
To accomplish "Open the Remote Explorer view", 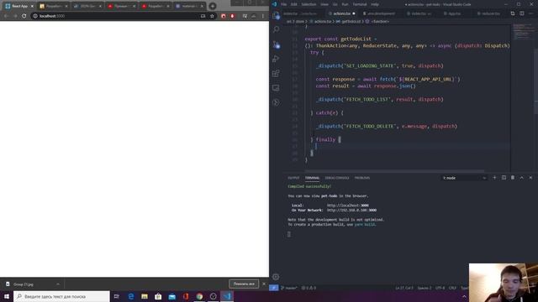I will 276,88.
